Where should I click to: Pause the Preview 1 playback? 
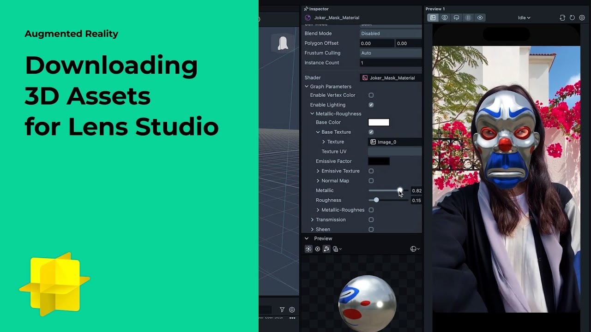tap(468, 18)
